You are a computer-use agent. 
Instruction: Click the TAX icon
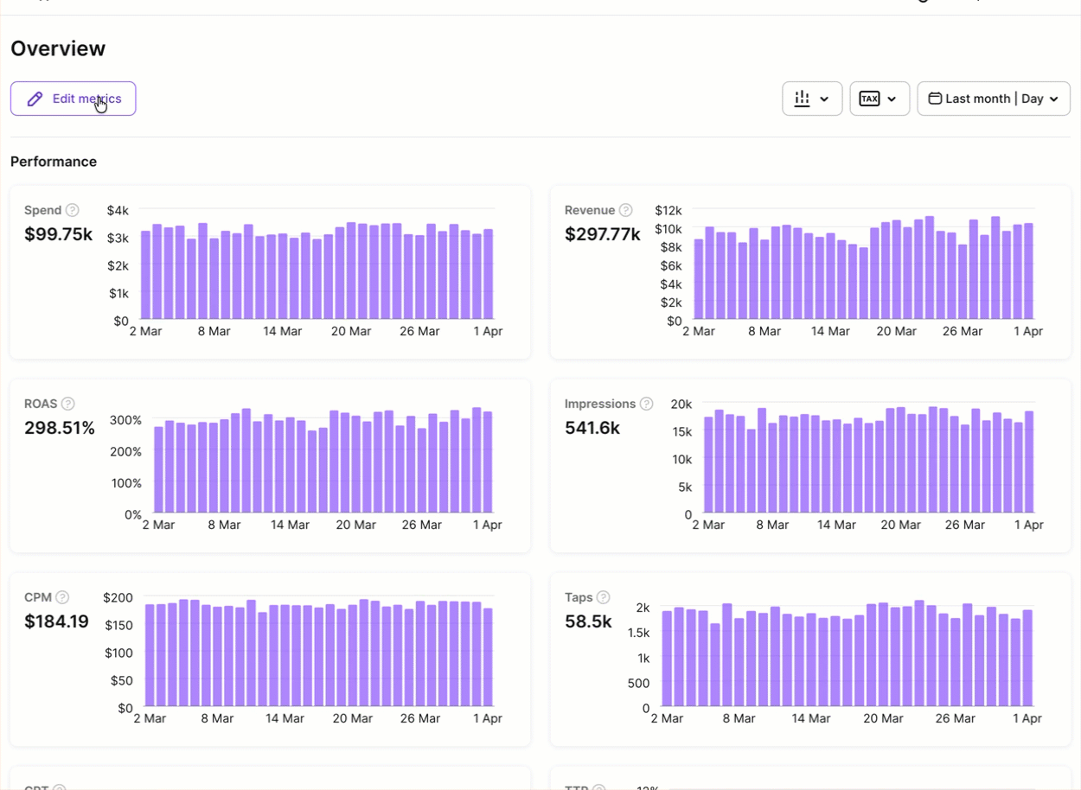(x=870, y=99)
